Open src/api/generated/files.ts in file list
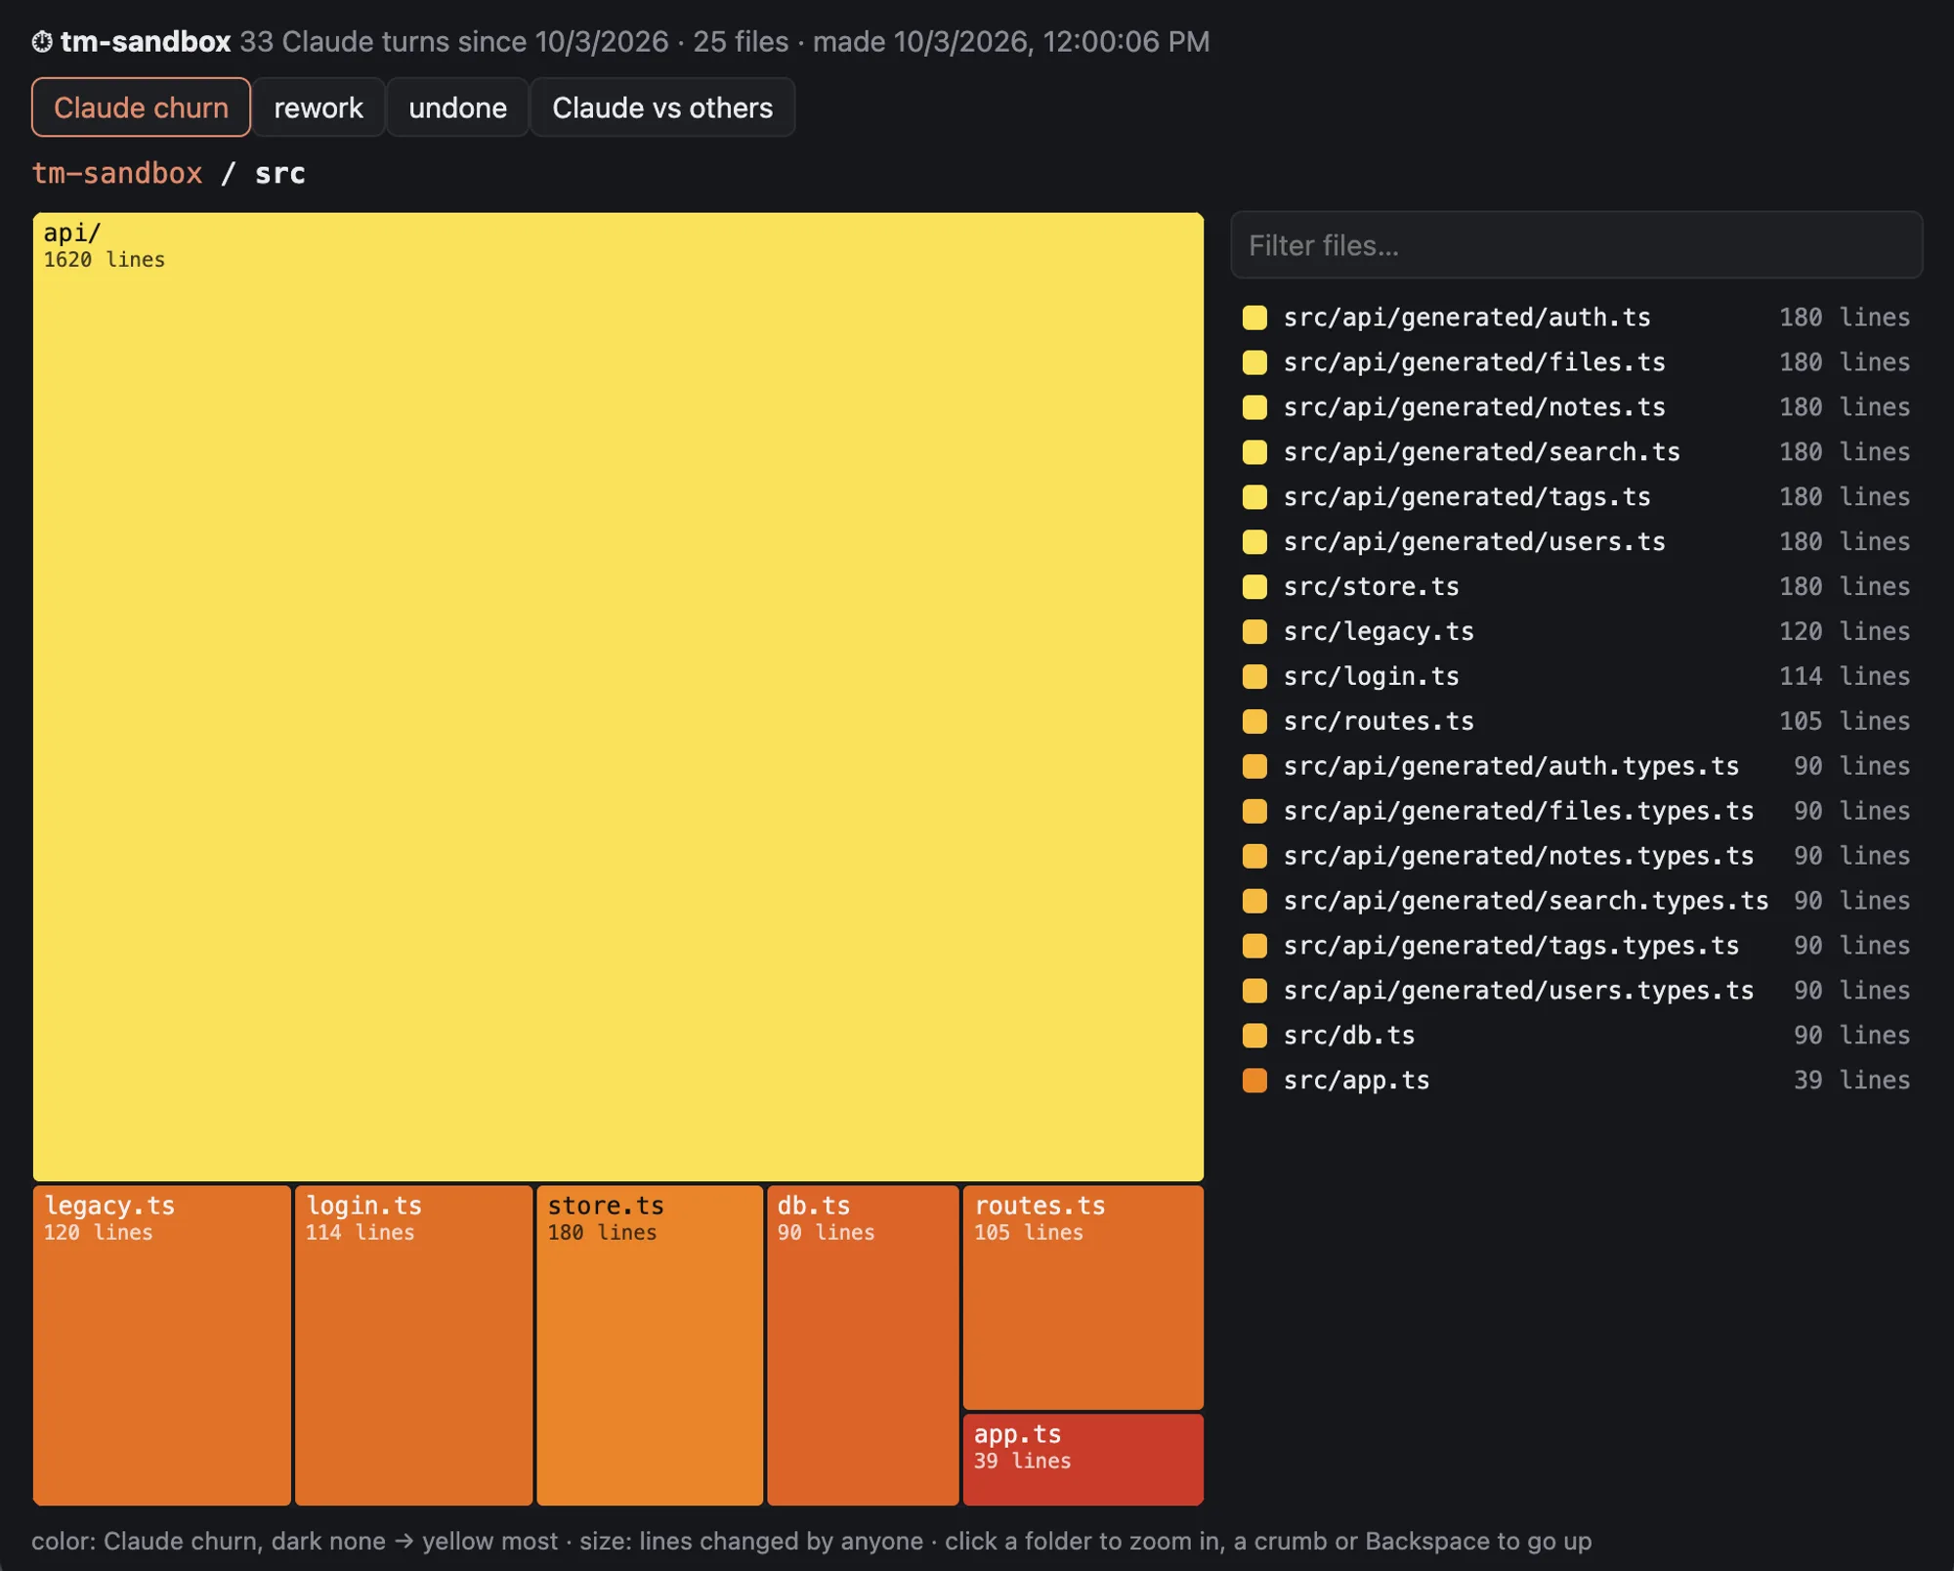The width and height of the screenshot is (1954, 1571). tap(1577, 362)
